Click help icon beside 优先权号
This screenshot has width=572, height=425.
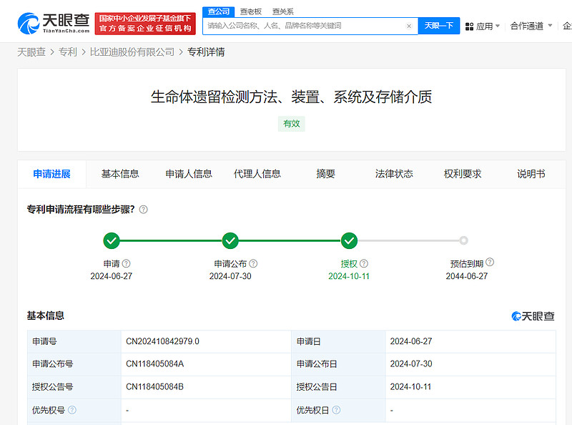pyautogui.click(x=72, y=410)
